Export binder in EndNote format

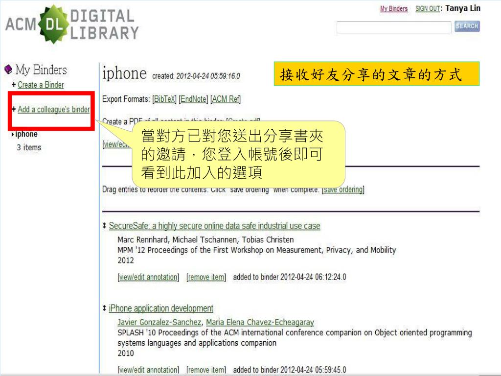[x=193, y=99]
